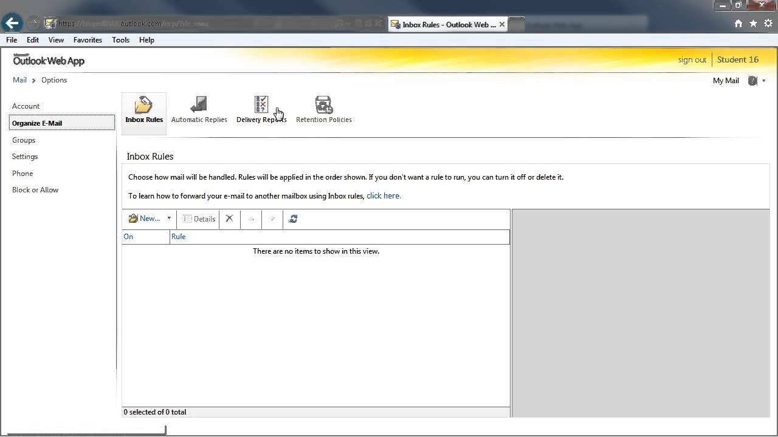778x437 pixels.
Task: Open the Automatic Replies section
Action: pyautogui.click(x=199, y=110)
